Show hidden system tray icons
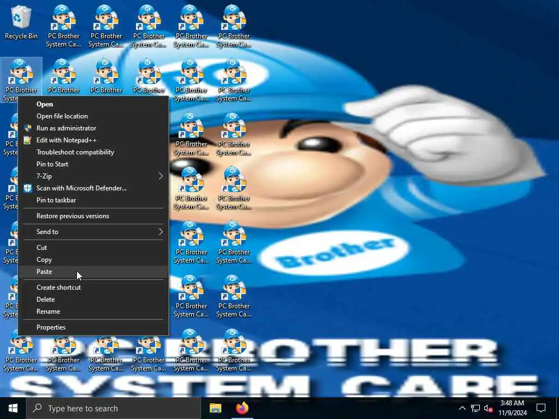This screenshot has width=559, height=419. 462,408
